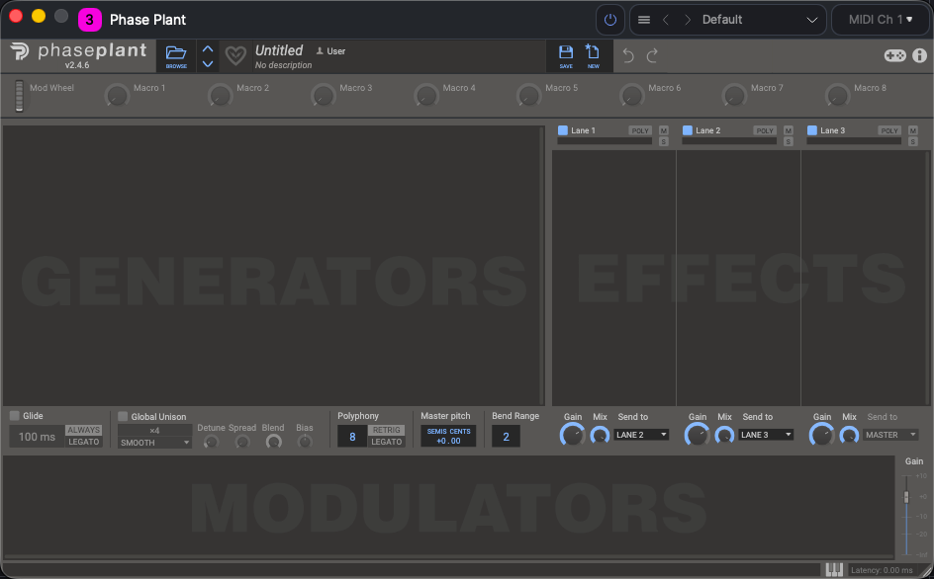This screenshot has height=579, width=934.
Task: Click the master Gain fader
Action: point(906,497)
